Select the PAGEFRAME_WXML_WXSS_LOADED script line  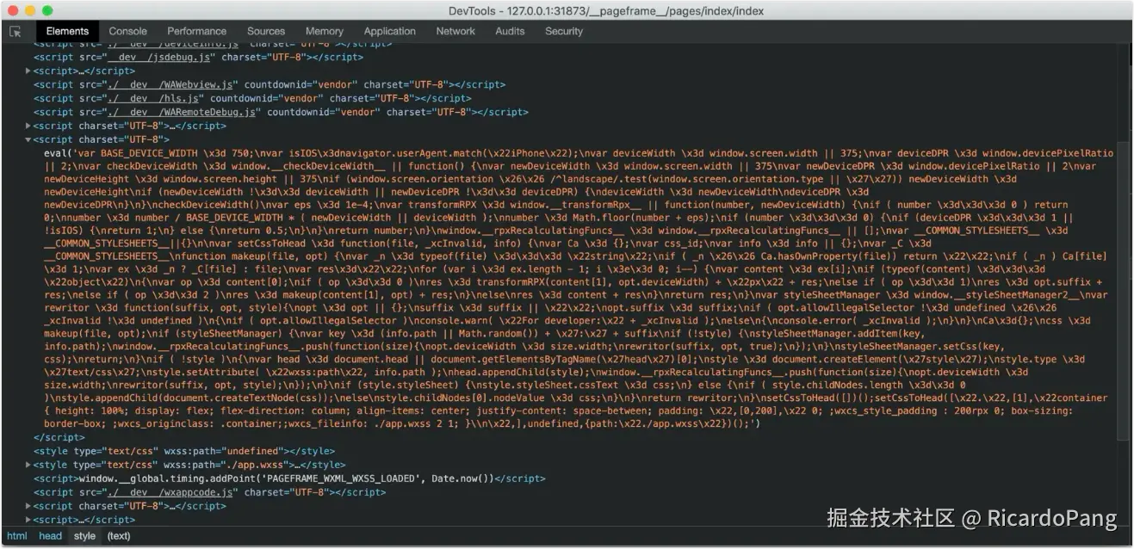[x=289, y=478]
